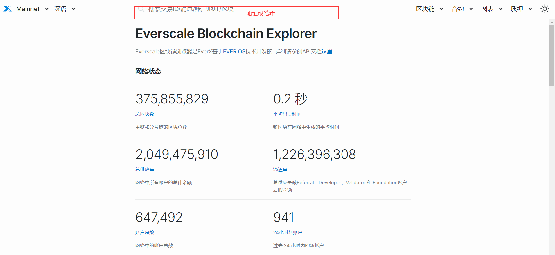
Task: Open the API docs 这里 link
Action: (x=327, y=52)
